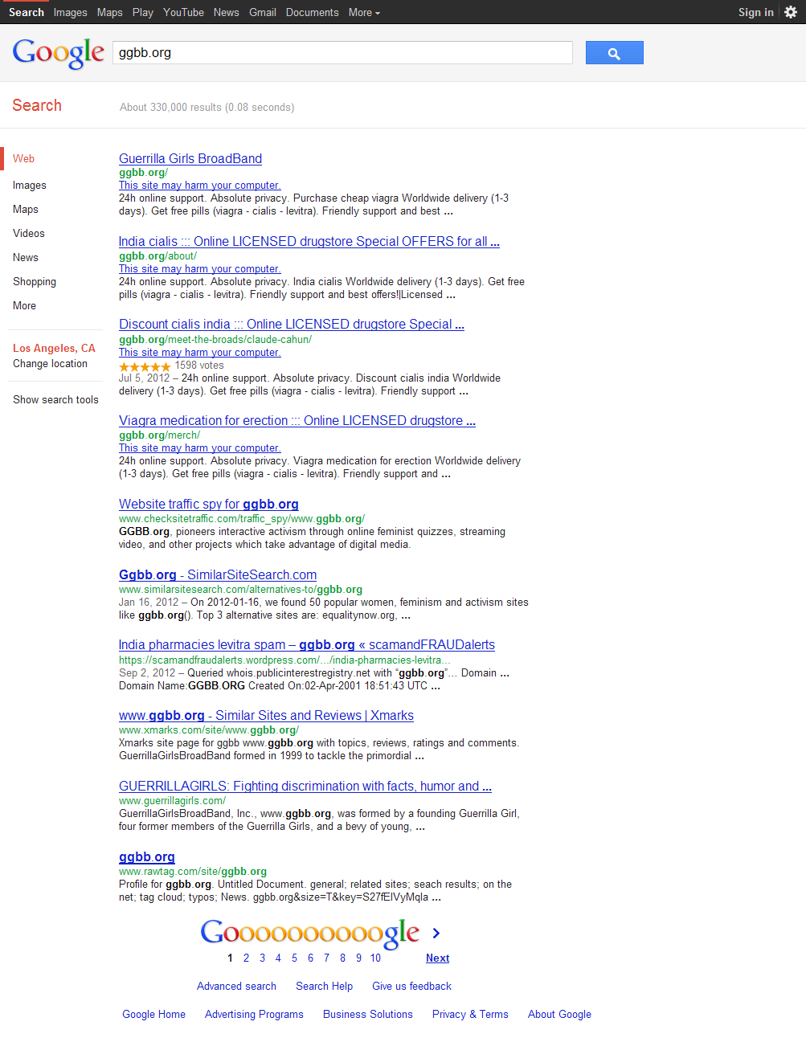806x1038 pixels.
Task: Click Los Angeles, CA location text
Action: pyautogui.click(x=54, y=349)
